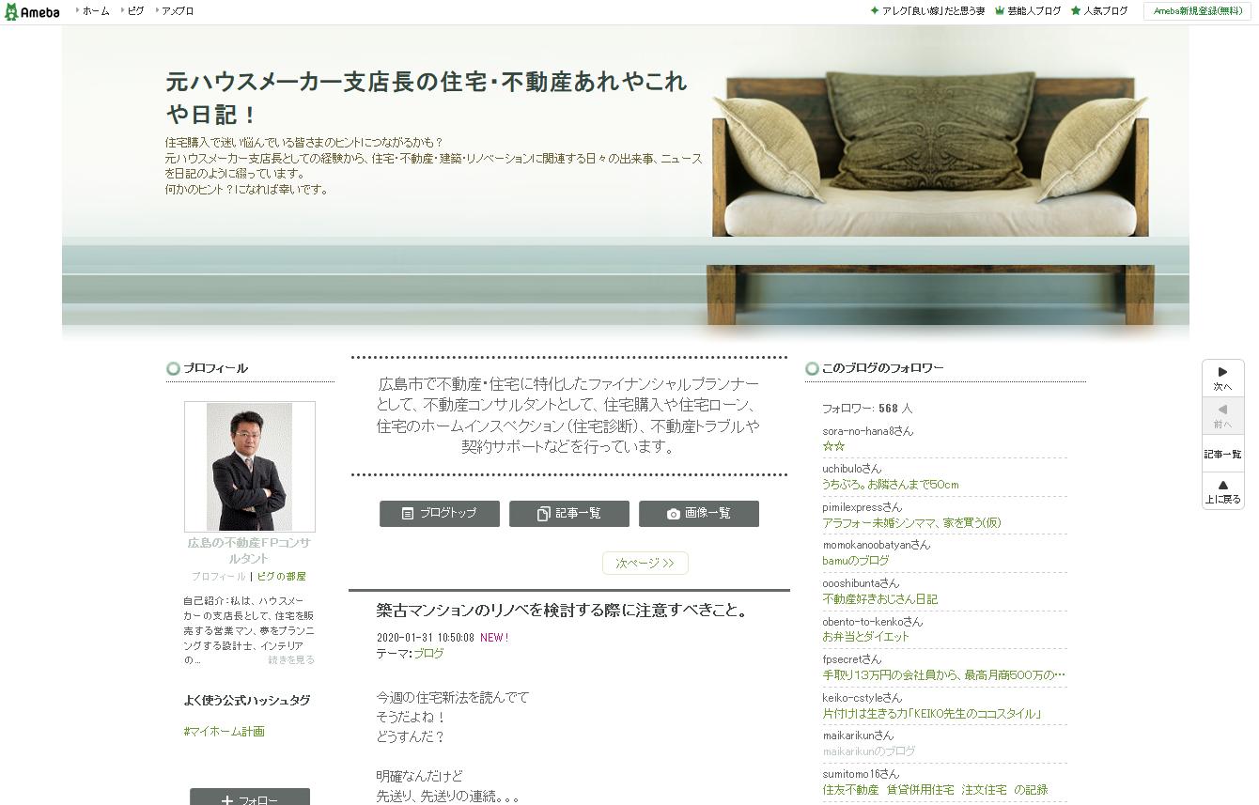Open the ピグ tab

[x=134, y=12]
